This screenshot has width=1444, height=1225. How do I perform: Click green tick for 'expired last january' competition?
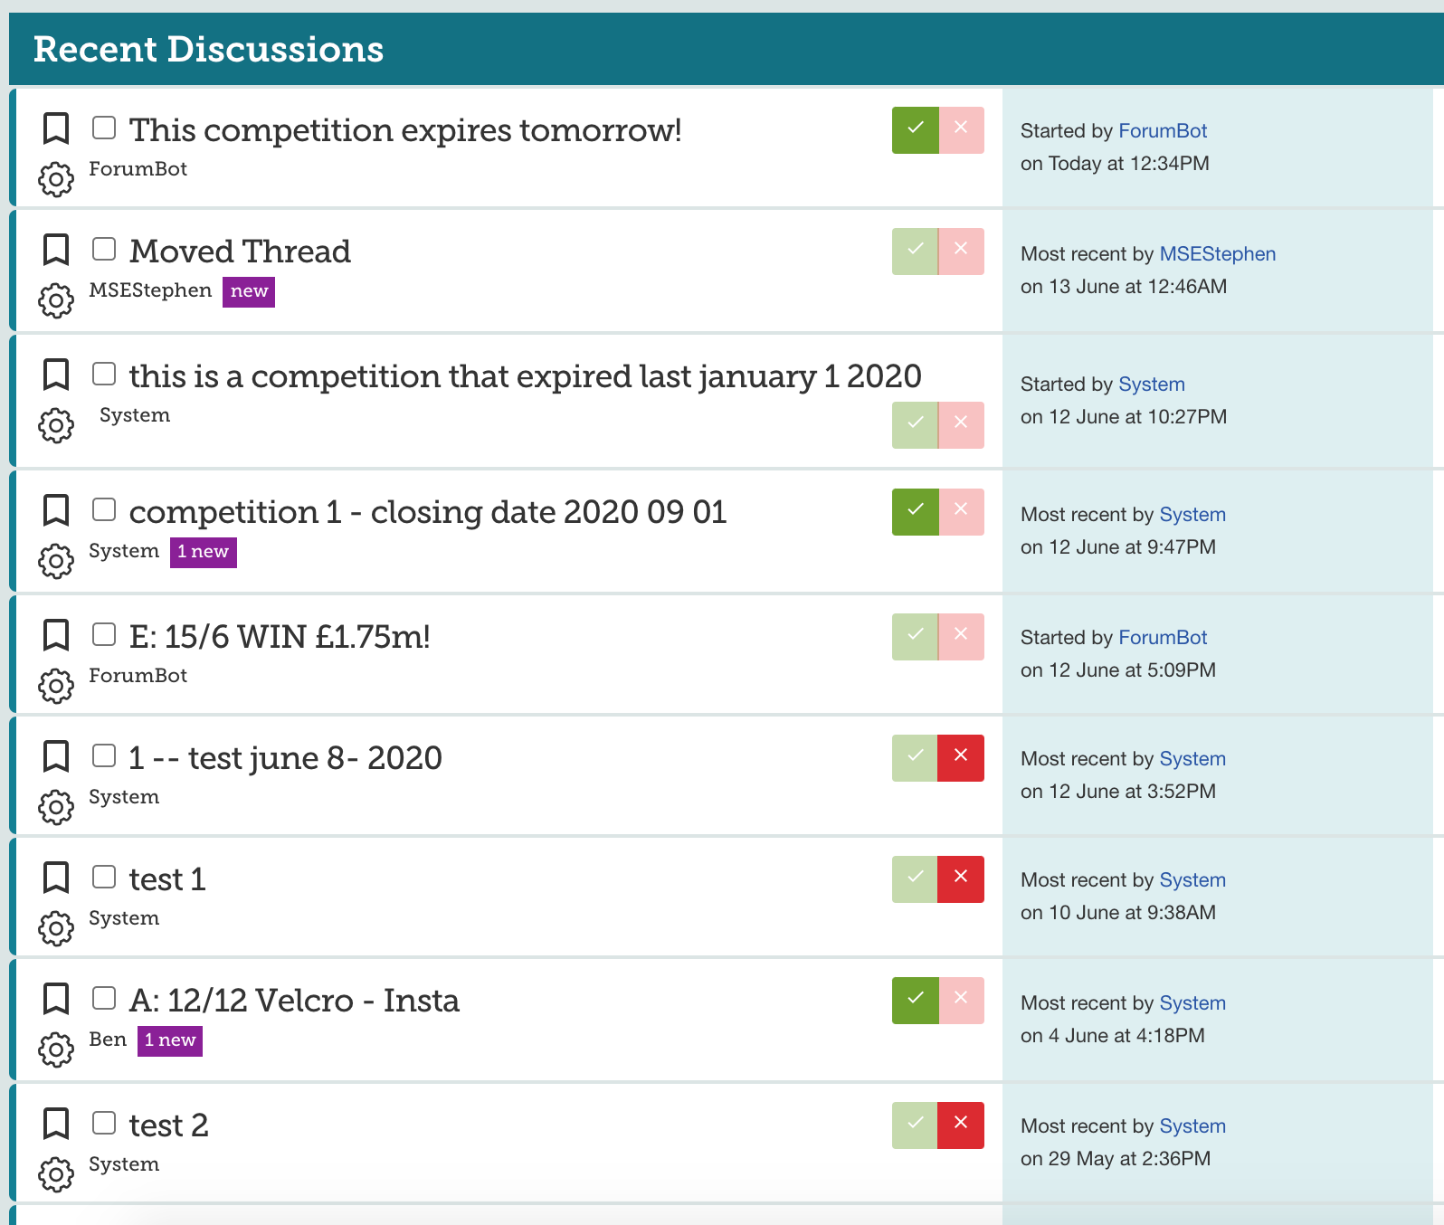pos(915,425)
